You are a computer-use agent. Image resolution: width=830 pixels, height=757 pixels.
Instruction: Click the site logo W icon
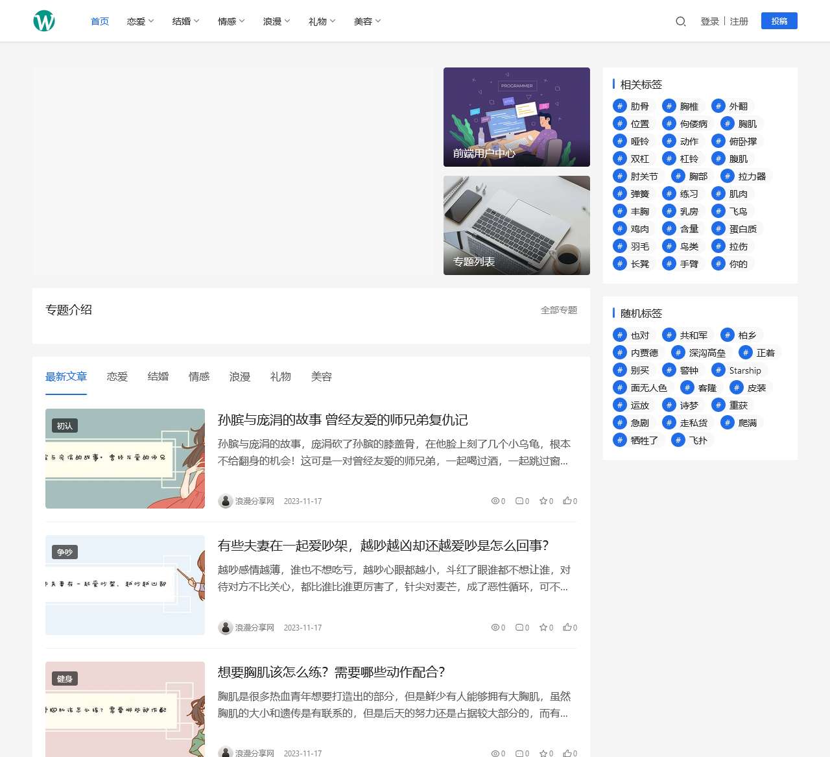43,20
